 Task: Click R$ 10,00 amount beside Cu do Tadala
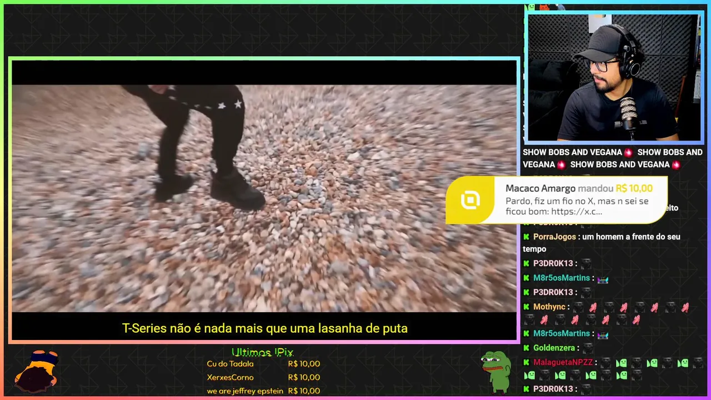pyautogui.click(x=304, y=364)
